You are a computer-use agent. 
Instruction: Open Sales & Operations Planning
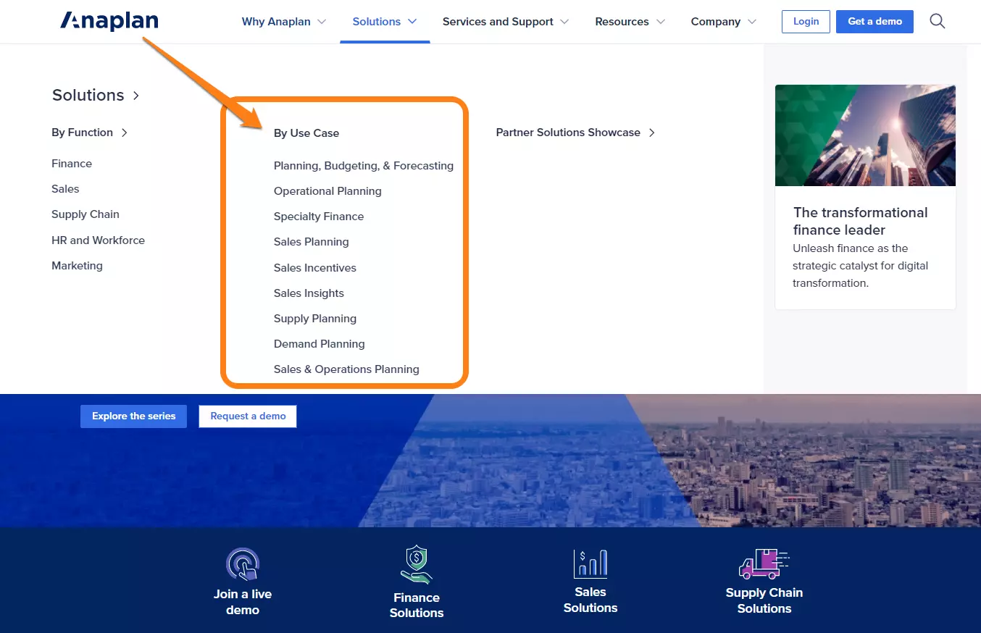(x=346, y=369)
